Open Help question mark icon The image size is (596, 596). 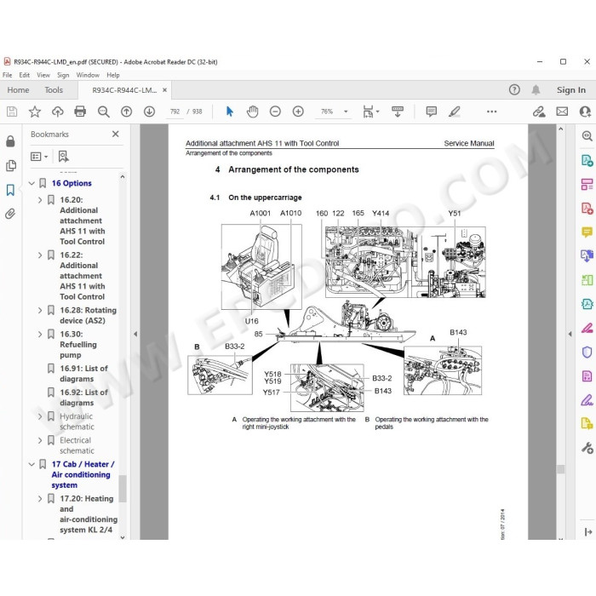pyautogui.click(x=514, y=89)
